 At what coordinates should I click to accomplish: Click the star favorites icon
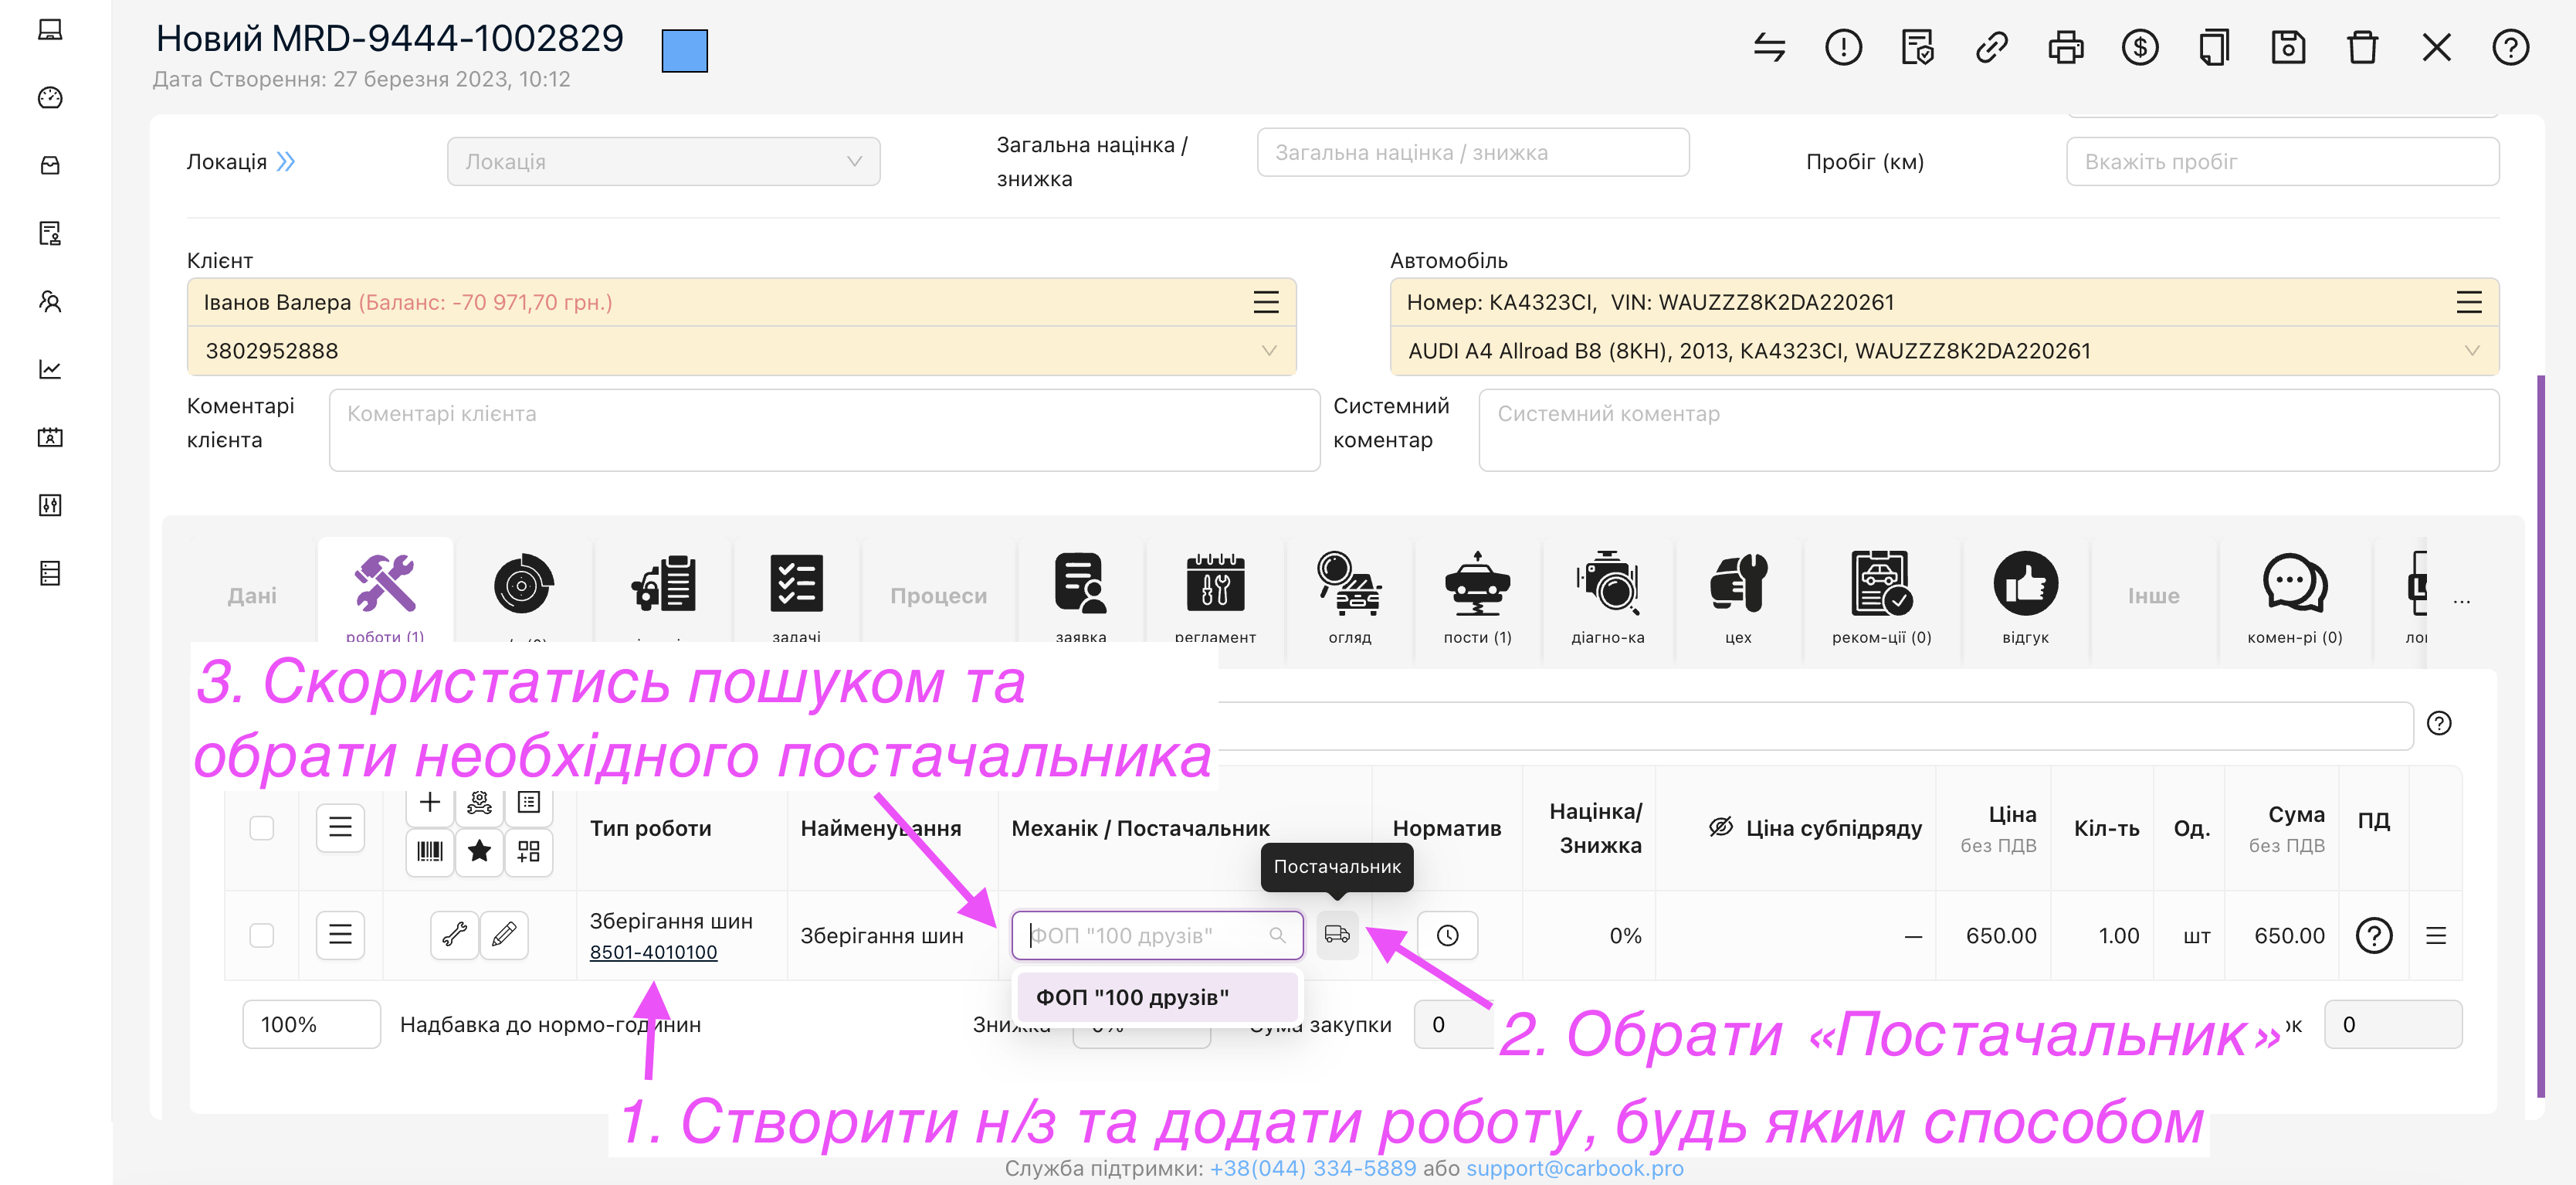coord(480,851)
